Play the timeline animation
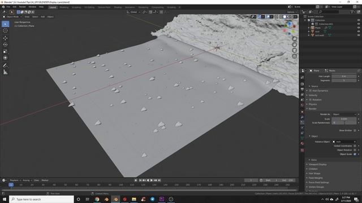Image resolution: width=362 pixels, height=203 pixels. tap(152, 180)
